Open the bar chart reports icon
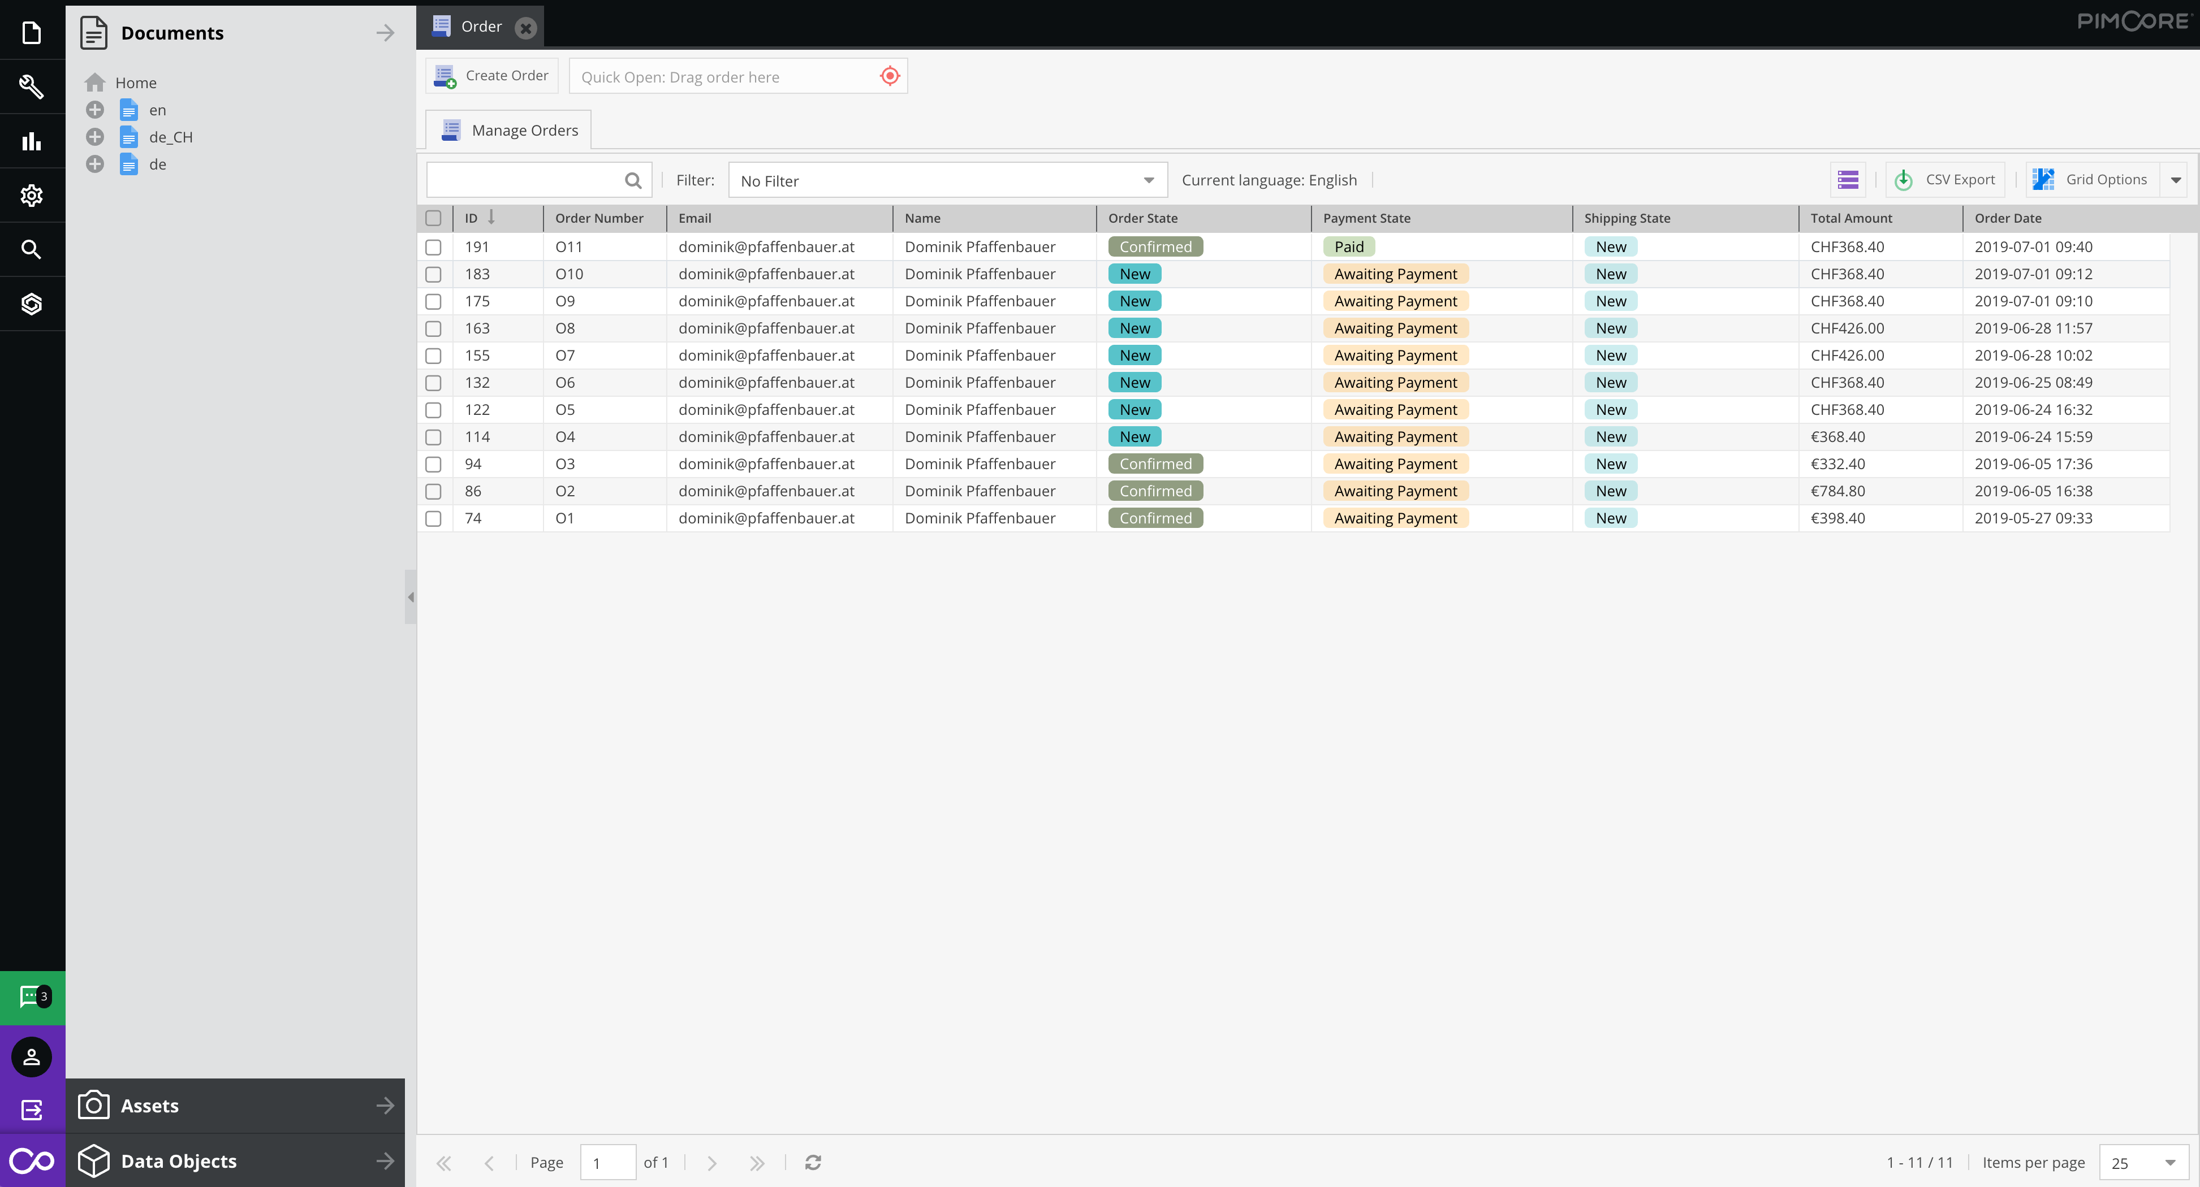Screen dimensions: 2200x1187 click(32, 141)
